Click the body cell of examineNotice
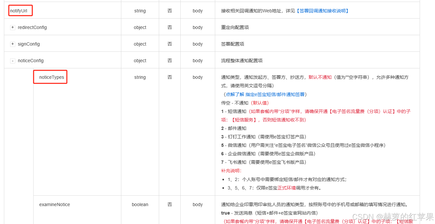This screenshot has width=435, height=224. 198,204
